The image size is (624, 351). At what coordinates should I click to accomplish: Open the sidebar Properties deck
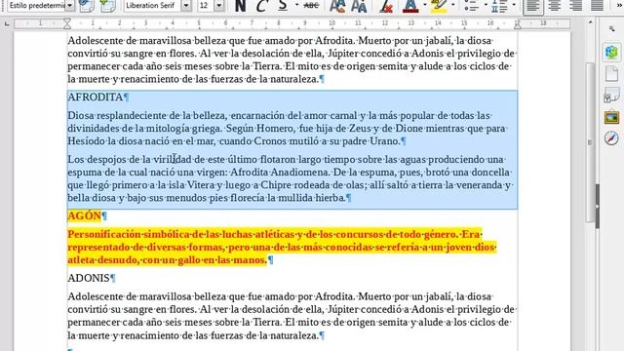pyautogui.click(x=611, y=52)
